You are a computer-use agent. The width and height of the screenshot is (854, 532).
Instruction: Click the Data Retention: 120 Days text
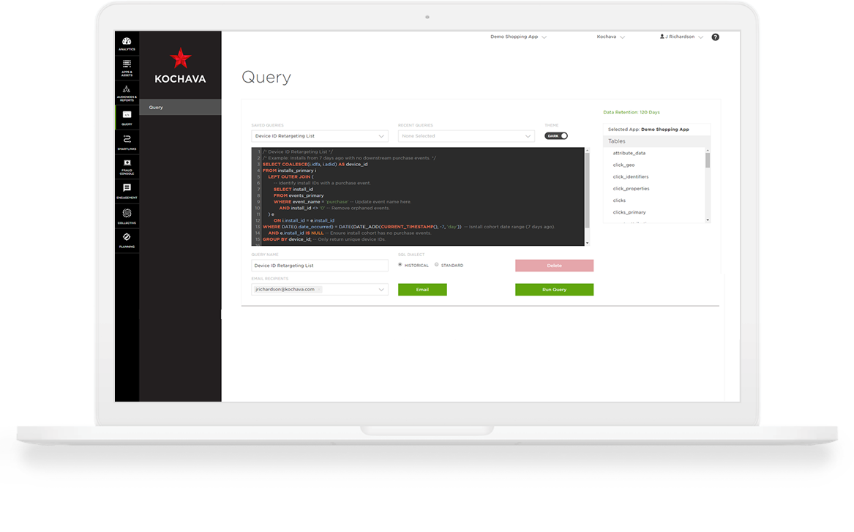632,112
